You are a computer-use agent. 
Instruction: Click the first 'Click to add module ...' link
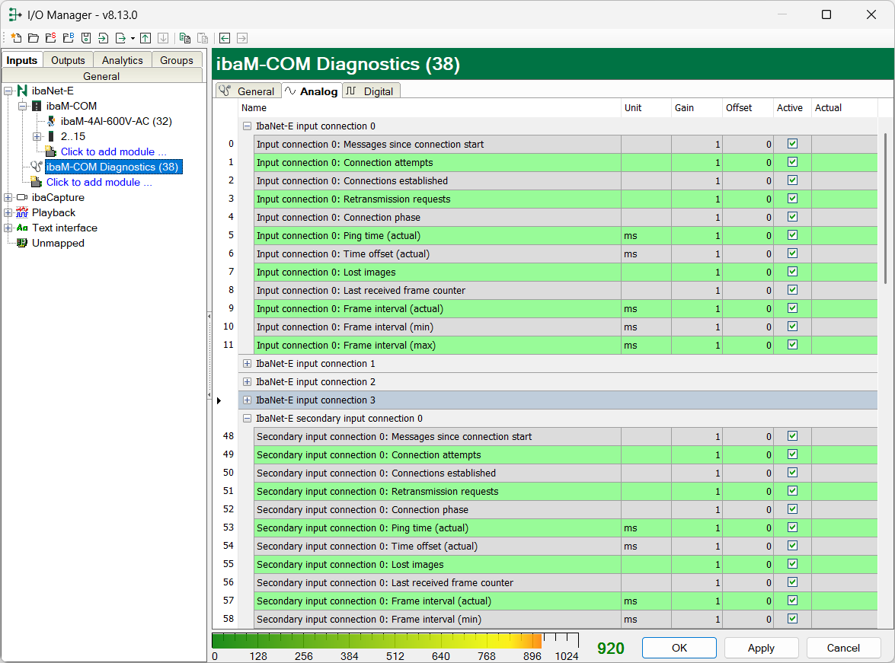click(x=113, y=151)
